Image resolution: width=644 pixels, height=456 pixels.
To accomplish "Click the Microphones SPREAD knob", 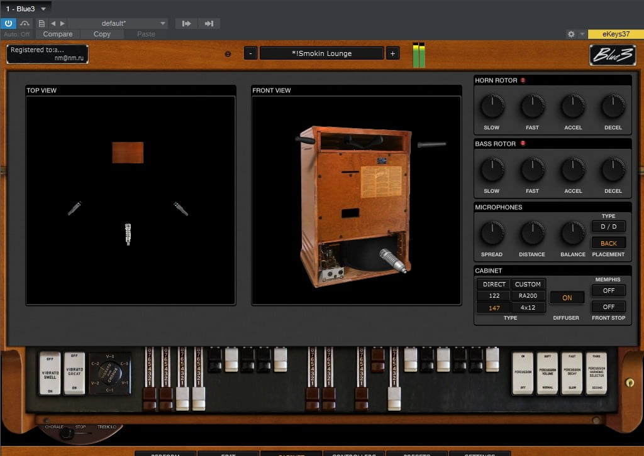I will (492, 233).
